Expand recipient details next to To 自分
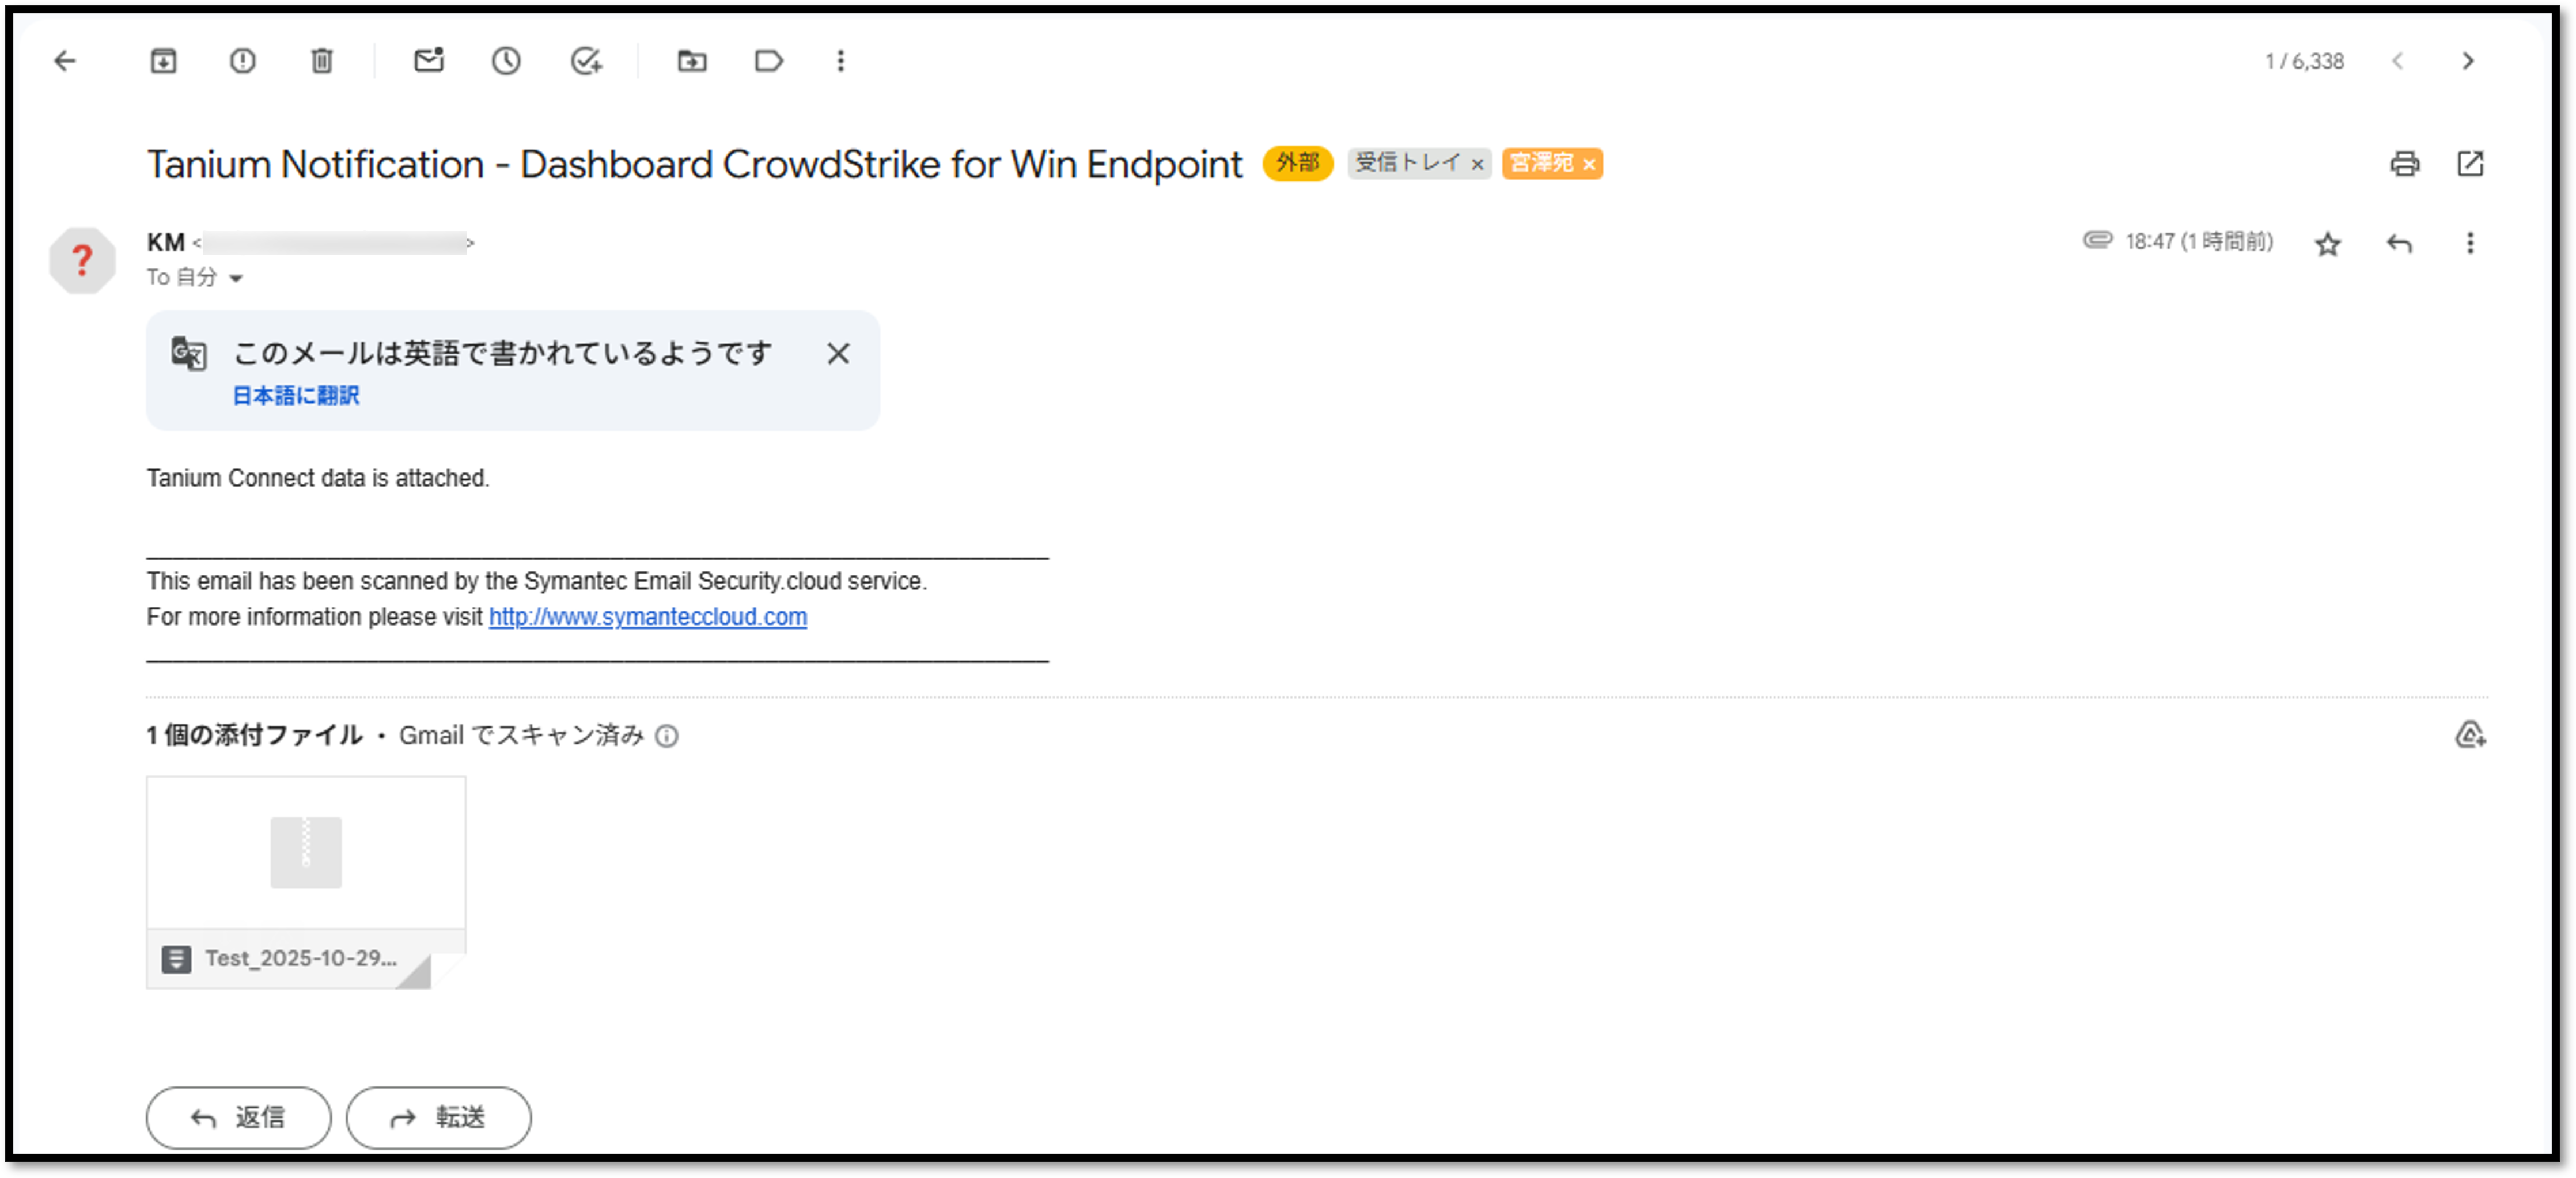2576x1178 pixels. (236, 279)
